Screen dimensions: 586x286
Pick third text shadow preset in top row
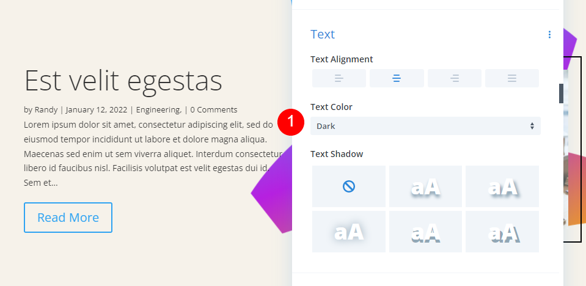(502, 186)
